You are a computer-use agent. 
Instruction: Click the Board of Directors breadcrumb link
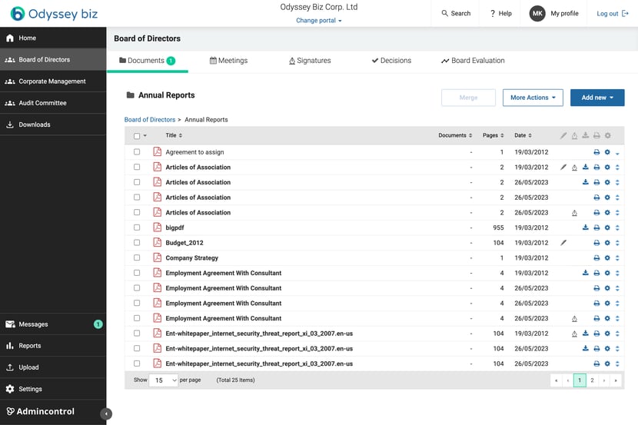[150, 120]
